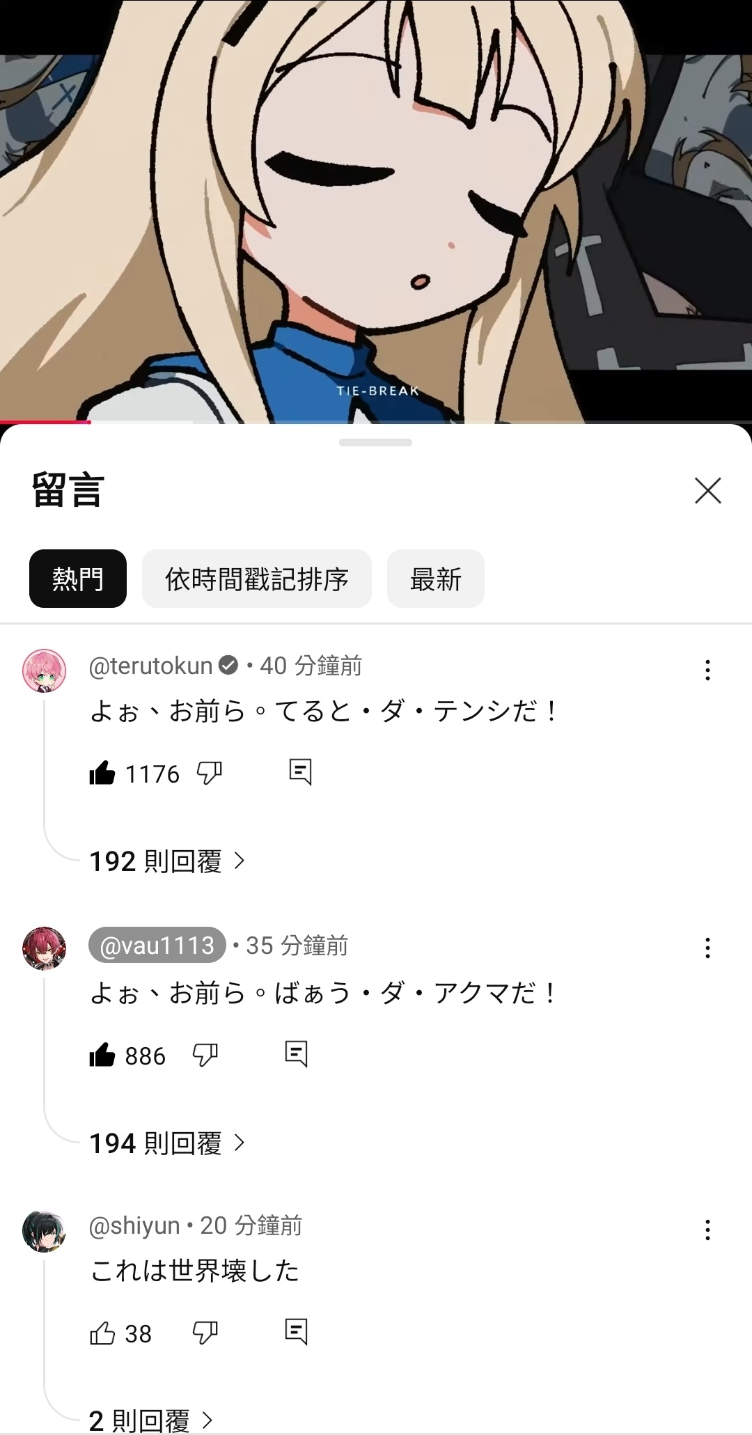Image resolution: width=752 pixels, height=1435 pixels.
Task: Open three-dot menu for @vau1113's comment
Action: (x=707, y=948)
